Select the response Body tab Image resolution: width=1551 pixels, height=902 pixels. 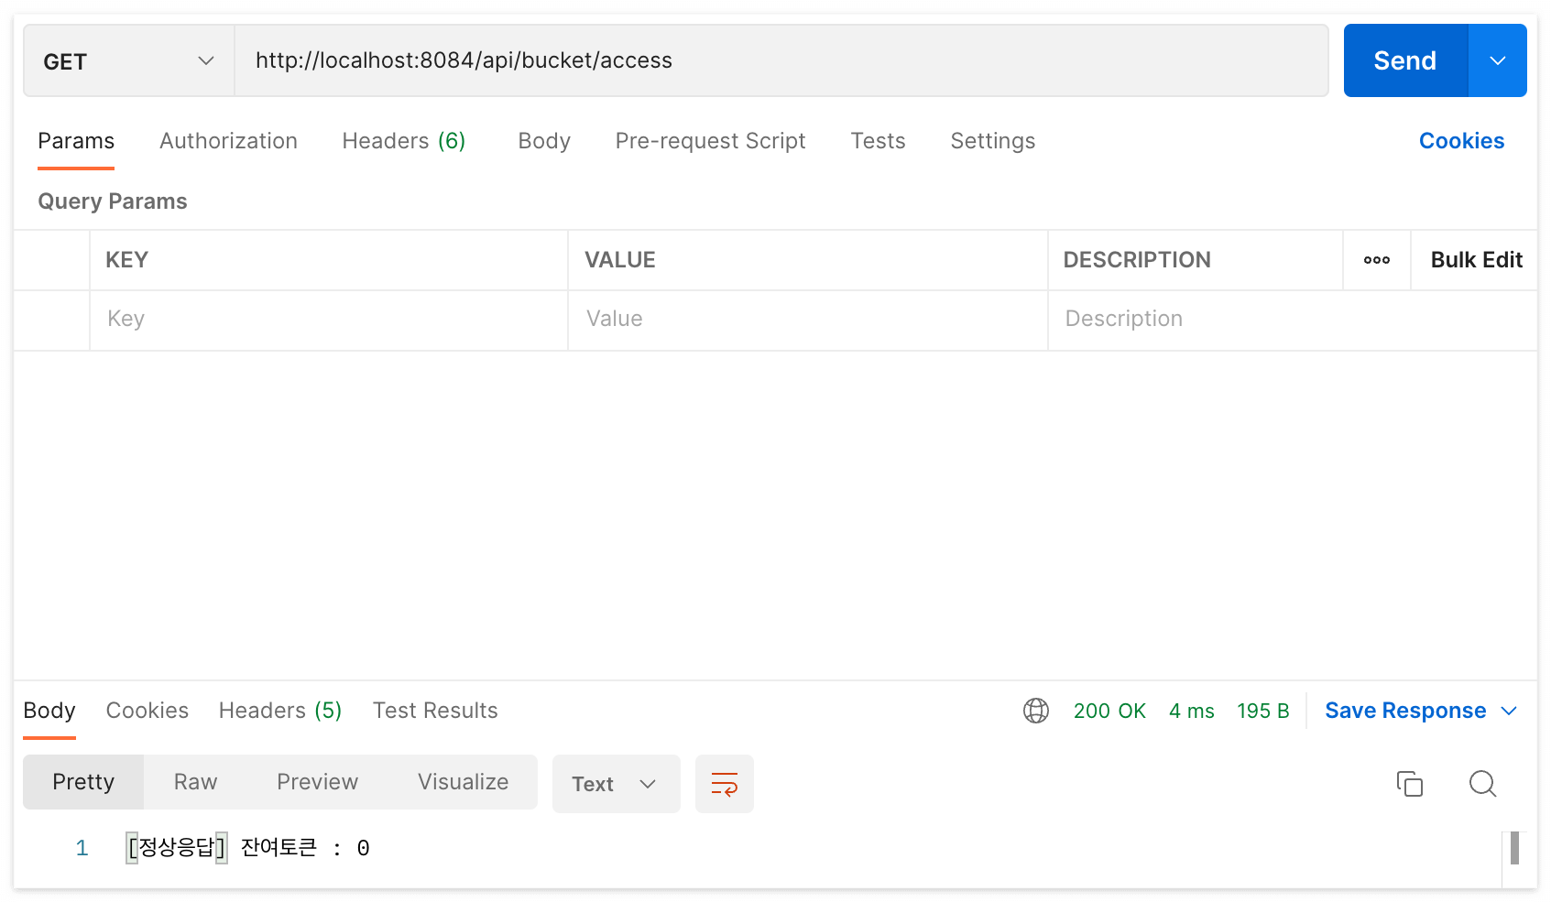49,711
